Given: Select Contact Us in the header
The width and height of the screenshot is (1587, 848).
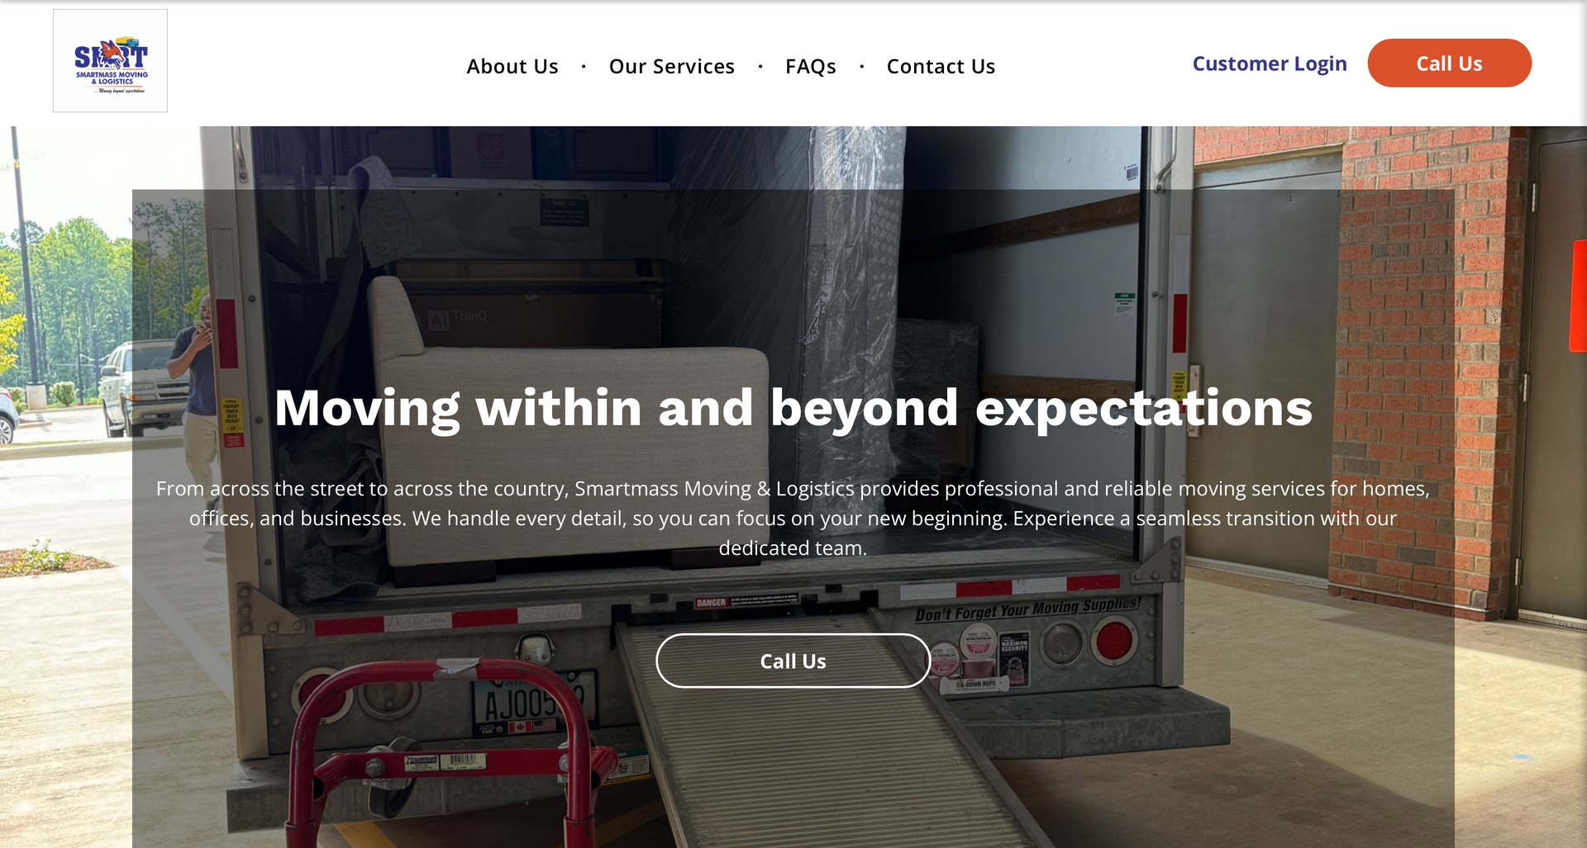Looking at the screenshot, I should [941, 66].
